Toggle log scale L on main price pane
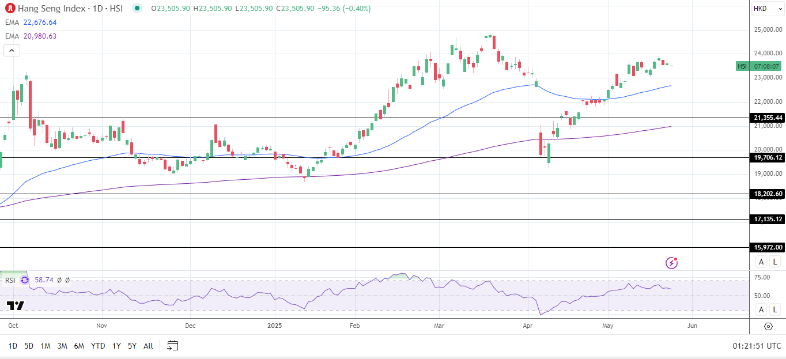The width and height of the screenshot is (786, 359). pyautogui.click(x=775, y=262)
